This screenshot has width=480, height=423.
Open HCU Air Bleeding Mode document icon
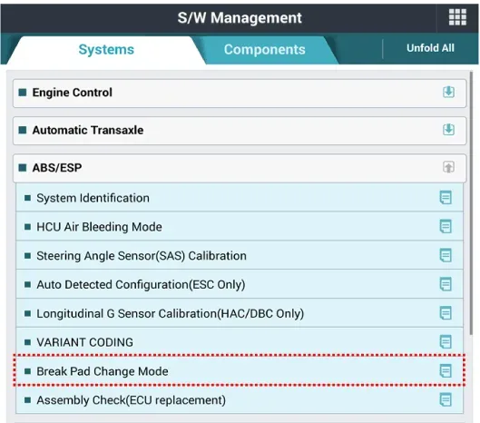tap(446, 226)
